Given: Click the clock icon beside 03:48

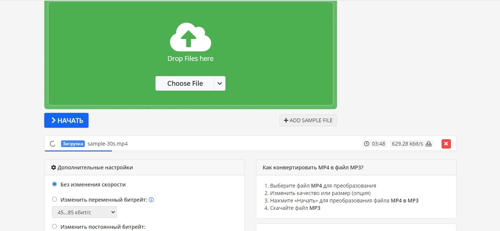Looking at the screenshot, I should [366, 144].
